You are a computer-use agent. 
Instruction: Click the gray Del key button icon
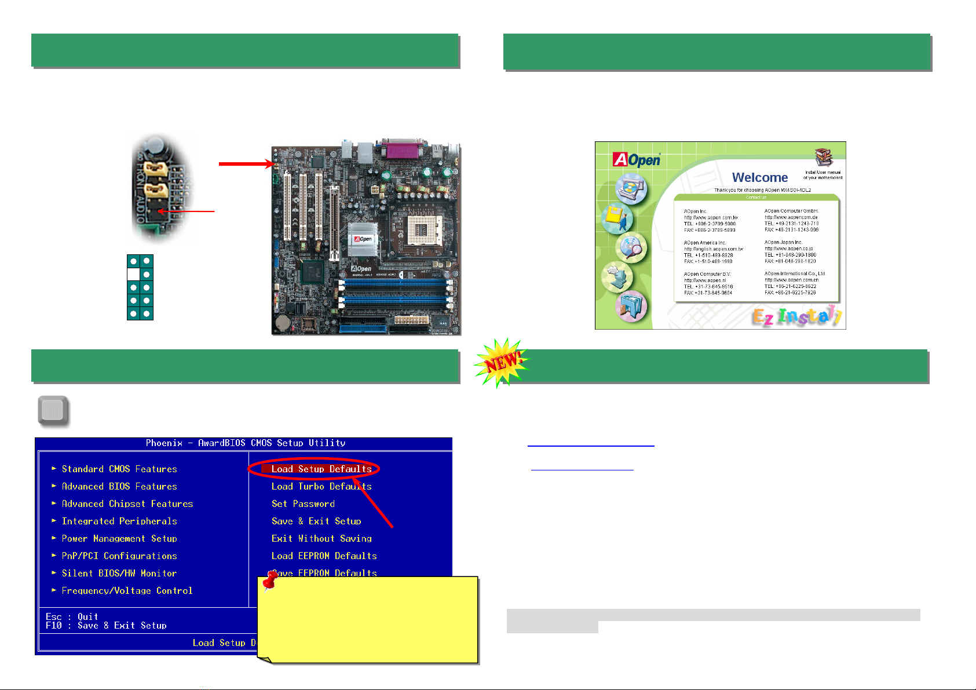tap(53, 411)
